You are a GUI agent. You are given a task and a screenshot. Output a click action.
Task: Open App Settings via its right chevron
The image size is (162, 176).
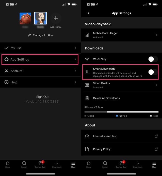tap(75, 59)
